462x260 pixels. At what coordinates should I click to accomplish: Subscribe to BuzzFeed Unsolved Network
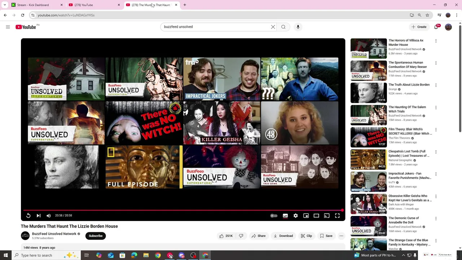(96, 236)
